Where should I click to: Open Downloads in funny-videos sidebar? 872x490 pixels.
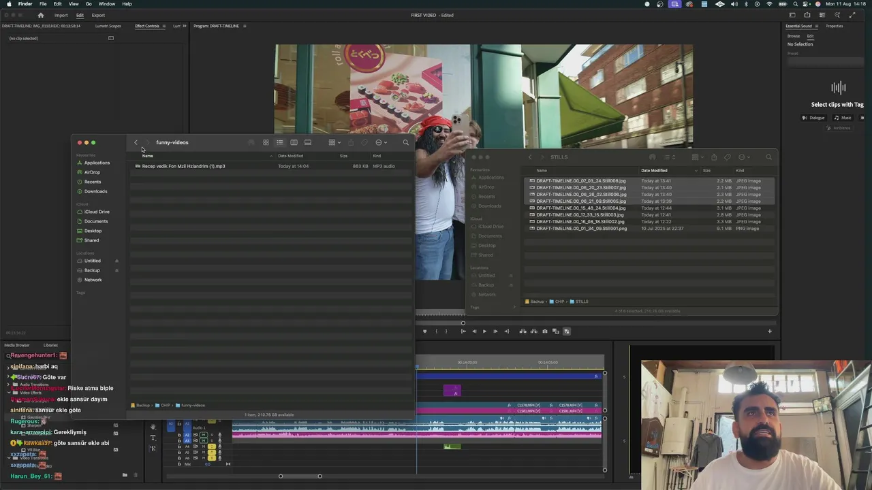(95, 191)
